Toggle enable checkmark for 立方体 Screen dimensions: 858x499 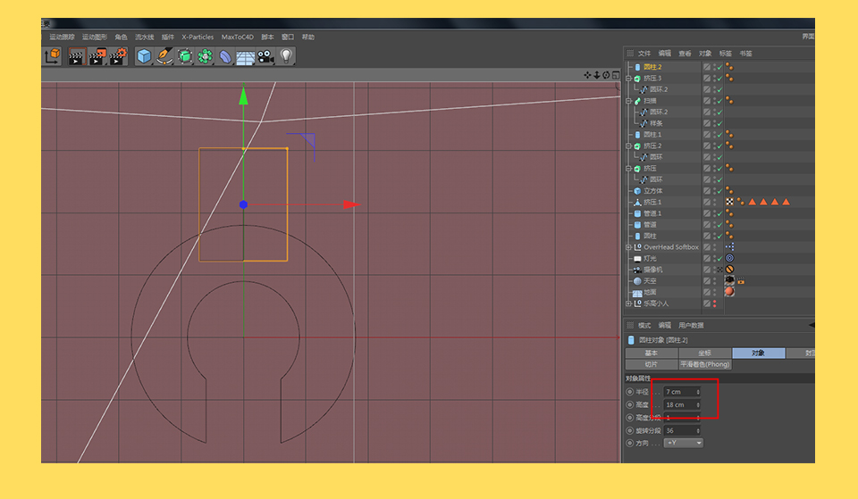tap(720, 191)
